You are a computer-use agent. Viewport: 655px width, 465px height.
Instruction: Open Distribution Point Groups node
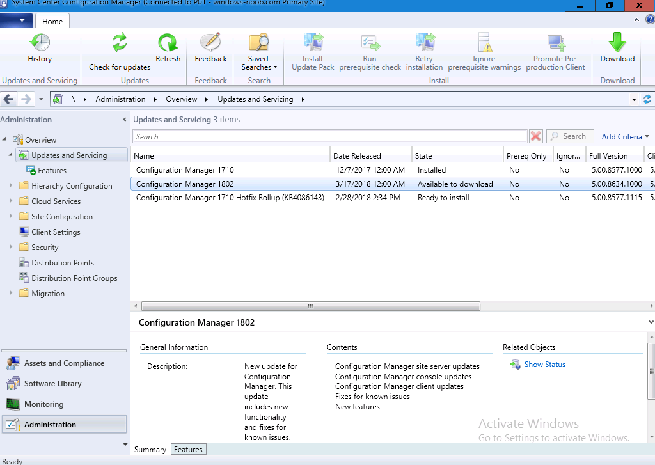coord(74,278)
